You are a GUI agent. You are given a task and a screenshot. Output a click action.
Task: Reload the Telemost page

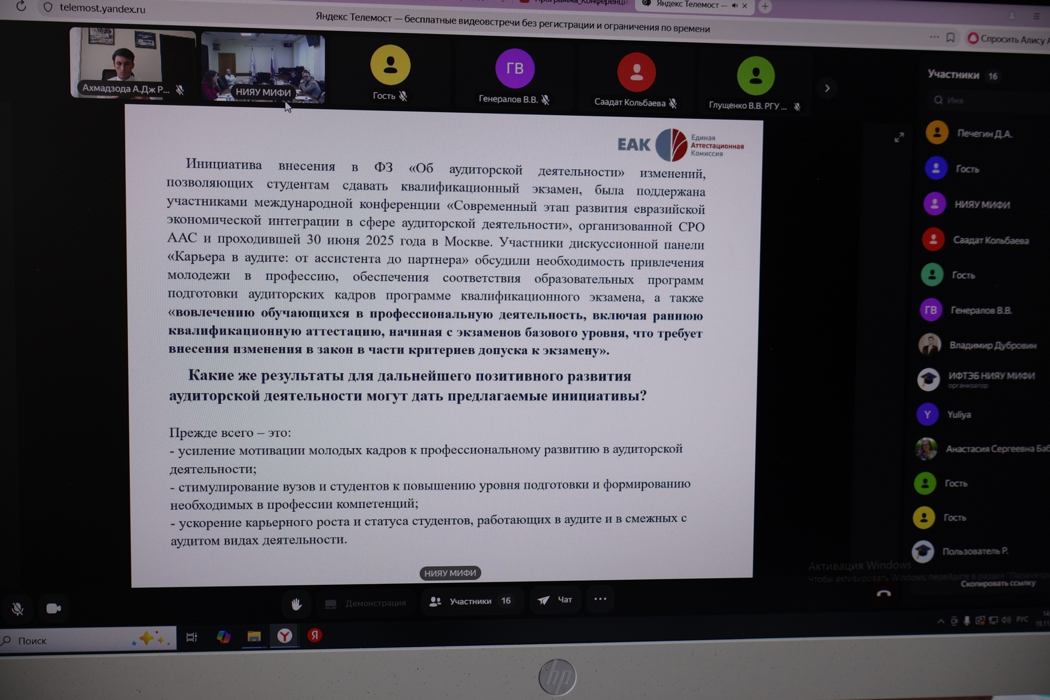[21, 7]
